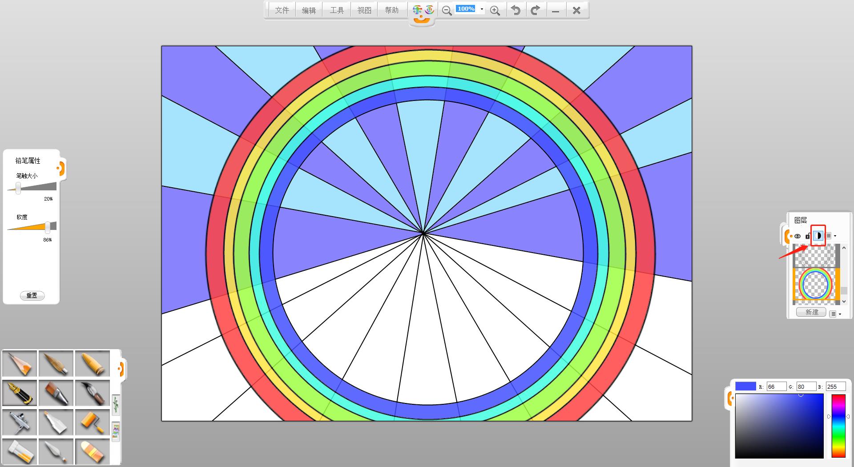This screenshot has height=467, width=854.
Task: Click 新建 to create new layer
Action: point(811,312)
